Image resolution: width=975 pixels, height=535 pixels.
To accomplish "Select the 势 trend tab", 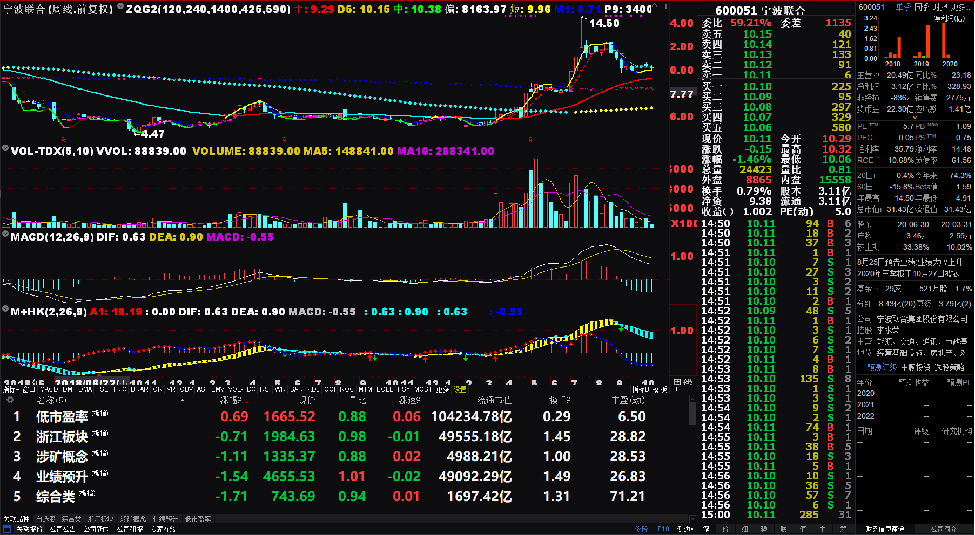I will pyautogui.click(x=764, y=529).
